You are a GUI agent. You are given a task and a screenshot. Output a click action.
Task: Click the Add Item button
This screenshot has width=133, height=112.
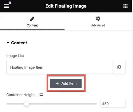click(66, 83)
